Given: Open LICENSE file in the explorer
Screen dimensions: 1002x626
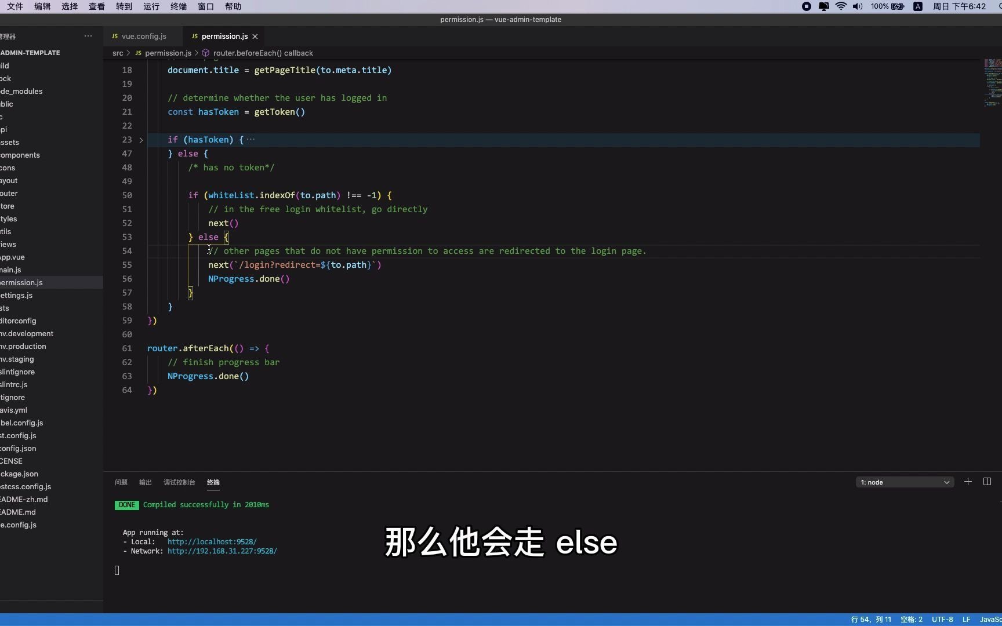Looking at the screenshot, I should [x=52, y=461].
